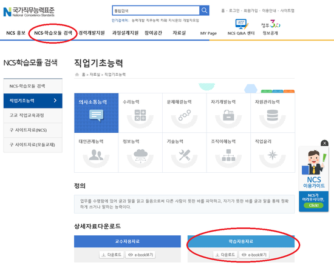Go to MY Page
334x265 pixels.
tap(208, 33)
